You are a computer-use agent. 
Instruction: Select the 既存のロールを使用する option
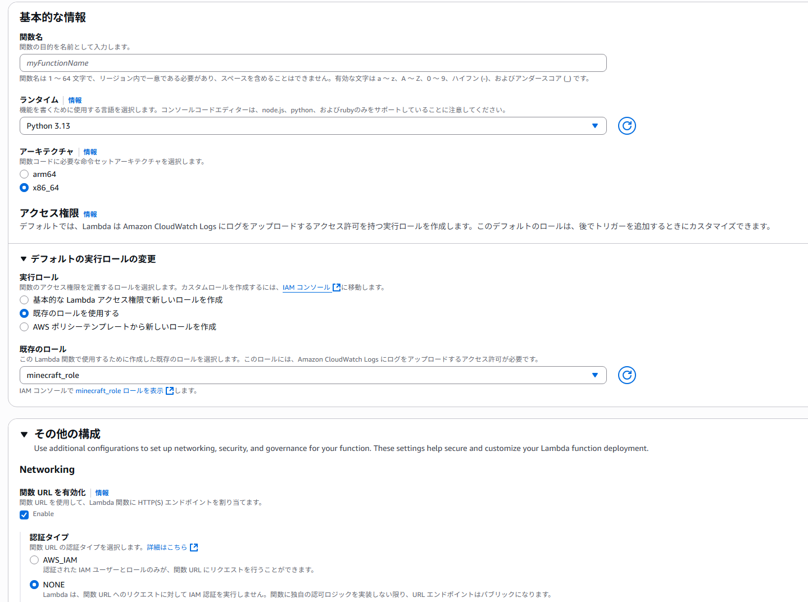click(24, 313)
